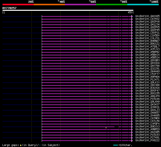
Task: Click arrowhead ending the P08222 alignment
Action: point(132,141)
